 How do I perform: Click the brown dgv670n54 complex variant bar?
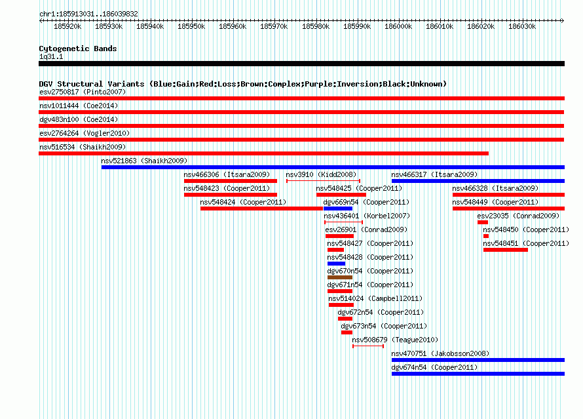340,277
